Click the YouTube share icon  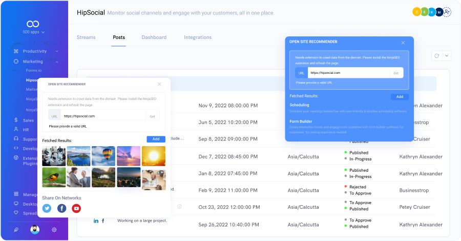pyautogui.click(x=76, y=208)
